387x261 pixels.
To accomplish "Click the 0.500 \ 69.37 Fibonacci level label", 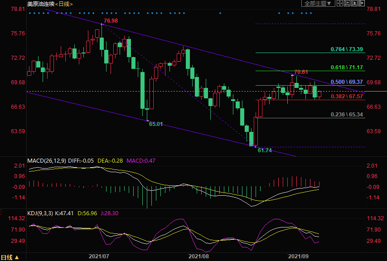I will tap(347, 82).
